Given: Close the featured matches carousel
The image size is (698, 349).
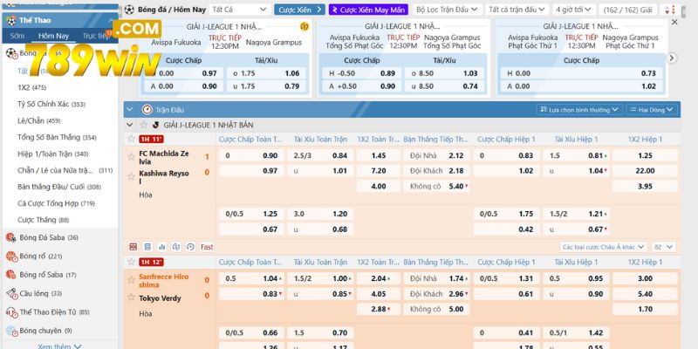Looking at the screenshot, I should click(674, 22).
